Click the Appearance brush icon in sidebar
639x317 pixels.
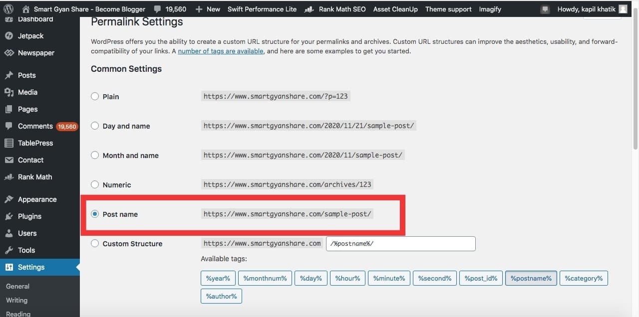pyautogui.click(x=8, y=199)
